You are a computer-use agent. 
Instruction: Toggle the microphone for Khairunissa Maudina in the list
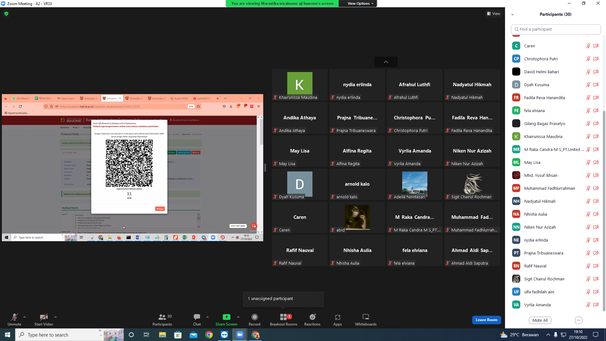588,136
